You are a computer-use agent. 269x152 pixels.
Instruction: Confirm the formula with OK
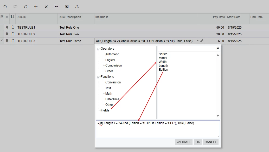pos(197,142)
